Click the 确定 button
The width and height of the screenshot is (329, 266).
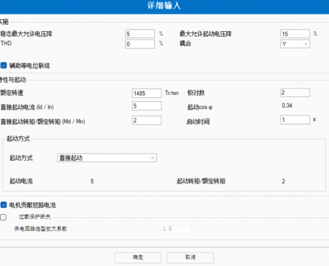[x=138, y=257]
